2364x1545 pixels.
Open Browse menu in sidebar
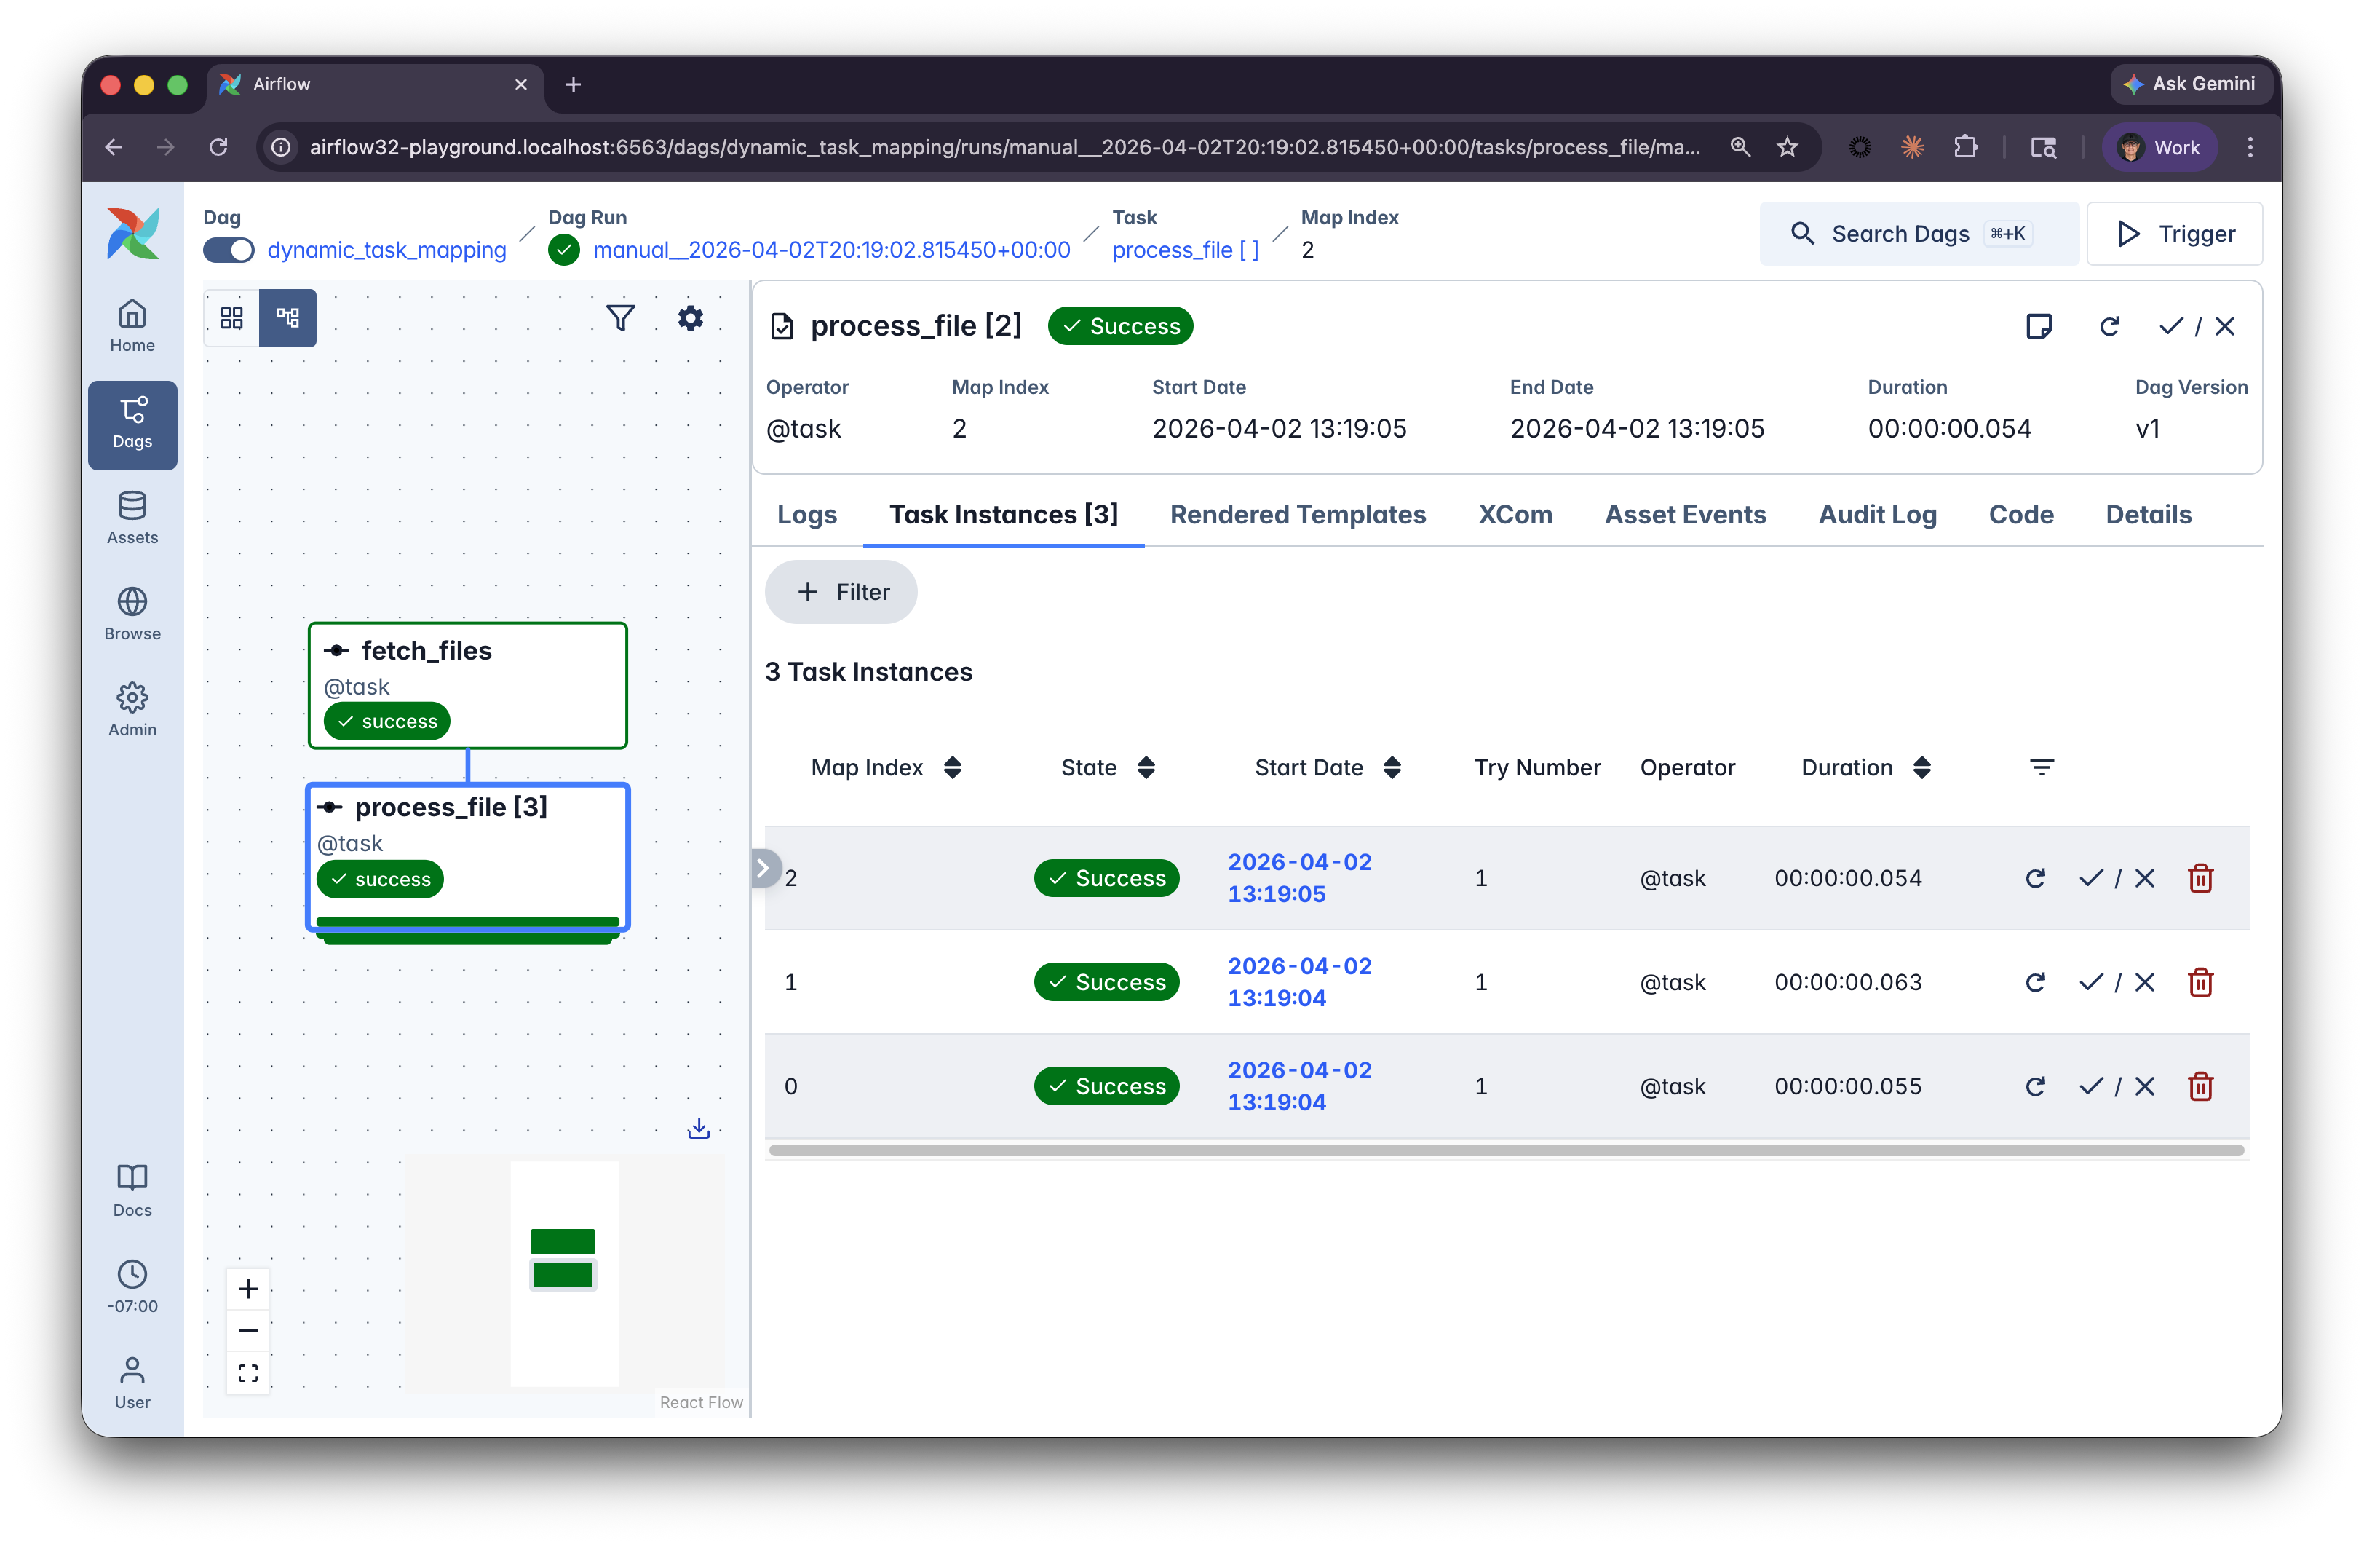[x=132, y=614]
